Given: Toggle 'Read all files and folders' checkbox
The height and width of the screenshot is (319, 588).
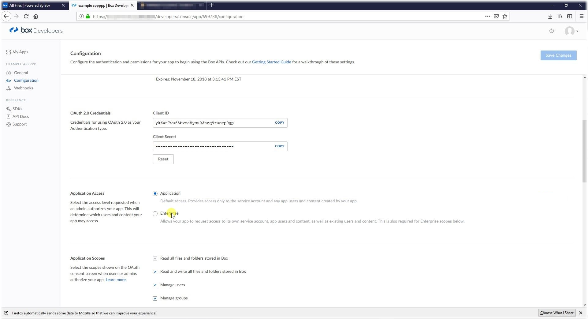Looking at the screenshot, I should pos(155,258).
